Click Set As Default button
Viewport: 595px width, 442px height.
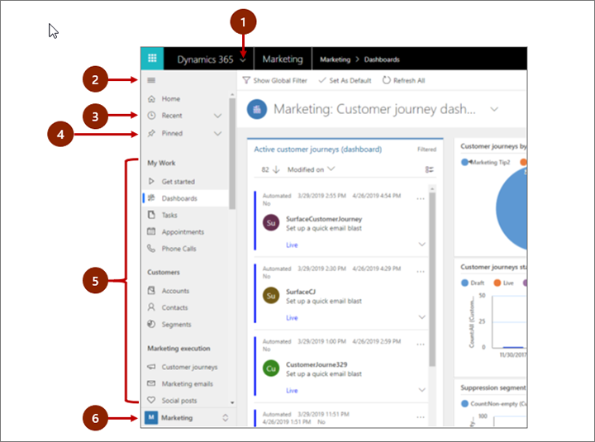tap(345, 80)
